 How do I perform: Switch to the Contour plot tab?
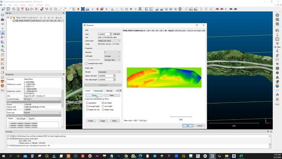pyautogui.click(x=98, y=91)
